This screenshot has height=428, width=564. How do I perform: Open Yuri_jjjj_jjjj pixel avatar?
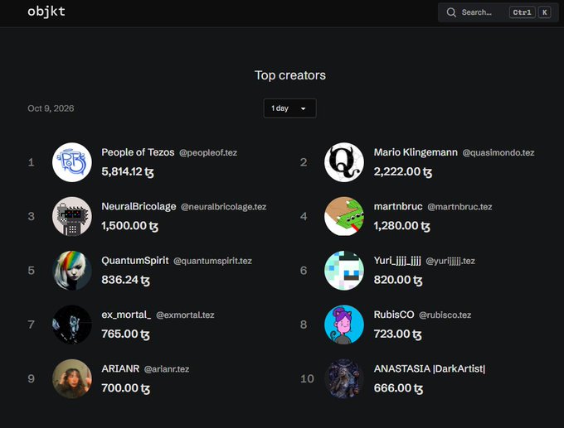(x=344, y=271)
